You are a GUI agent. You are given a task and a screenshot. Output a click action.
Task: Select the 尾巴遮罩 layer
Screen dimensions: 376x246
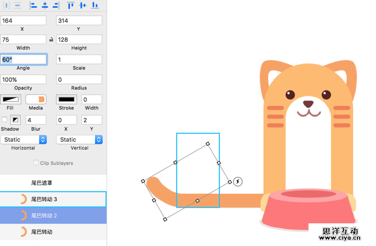pyautogui.click(x=53, y=183)
